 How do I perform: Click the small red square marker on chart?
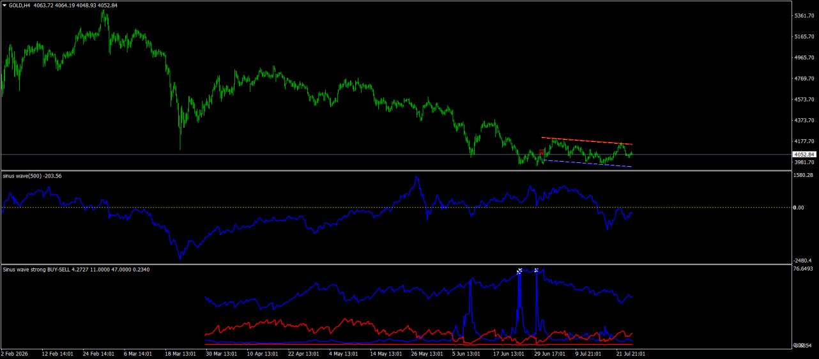(x=542, y=152)
